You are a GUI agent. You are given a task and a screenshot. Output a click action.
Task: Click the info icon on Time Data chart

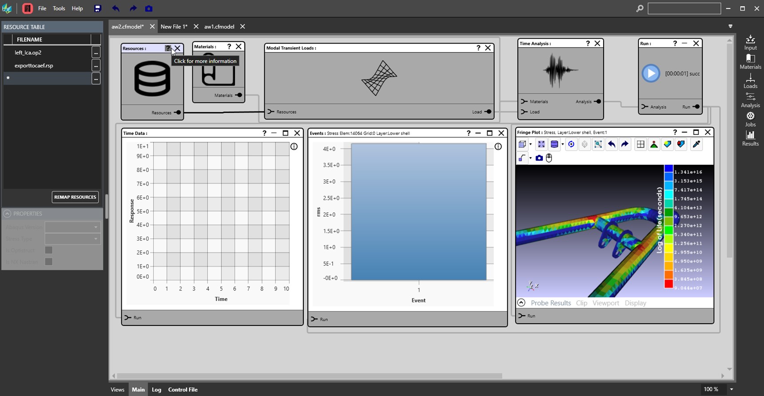(x=294, y=147)
